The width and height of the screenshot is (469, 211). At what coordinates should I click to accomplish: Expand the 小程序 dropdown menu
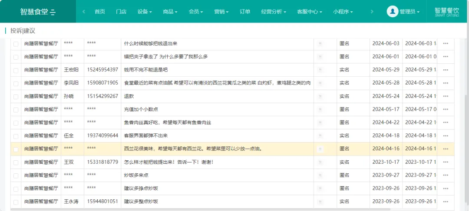click(x=343, y=12)
